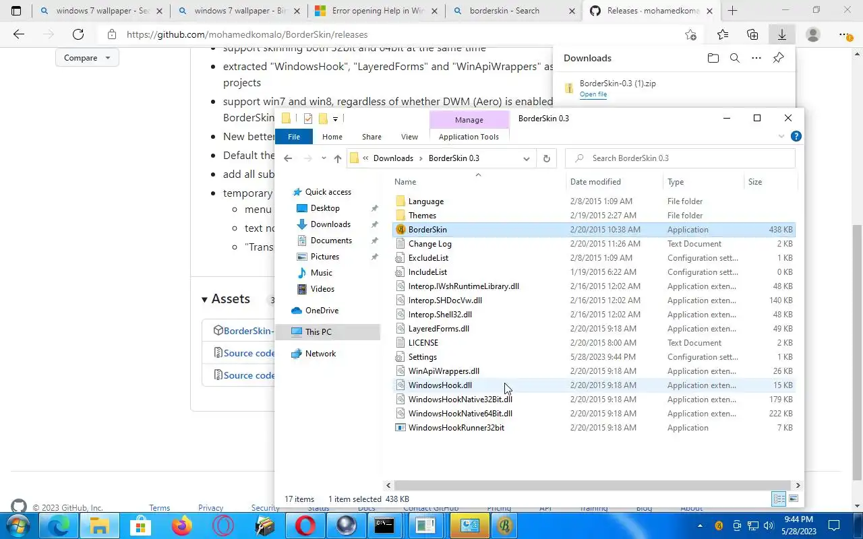863x539 pixels.
Task: Switch to the View ribbon tab
Action: click(x=409, y=137)
